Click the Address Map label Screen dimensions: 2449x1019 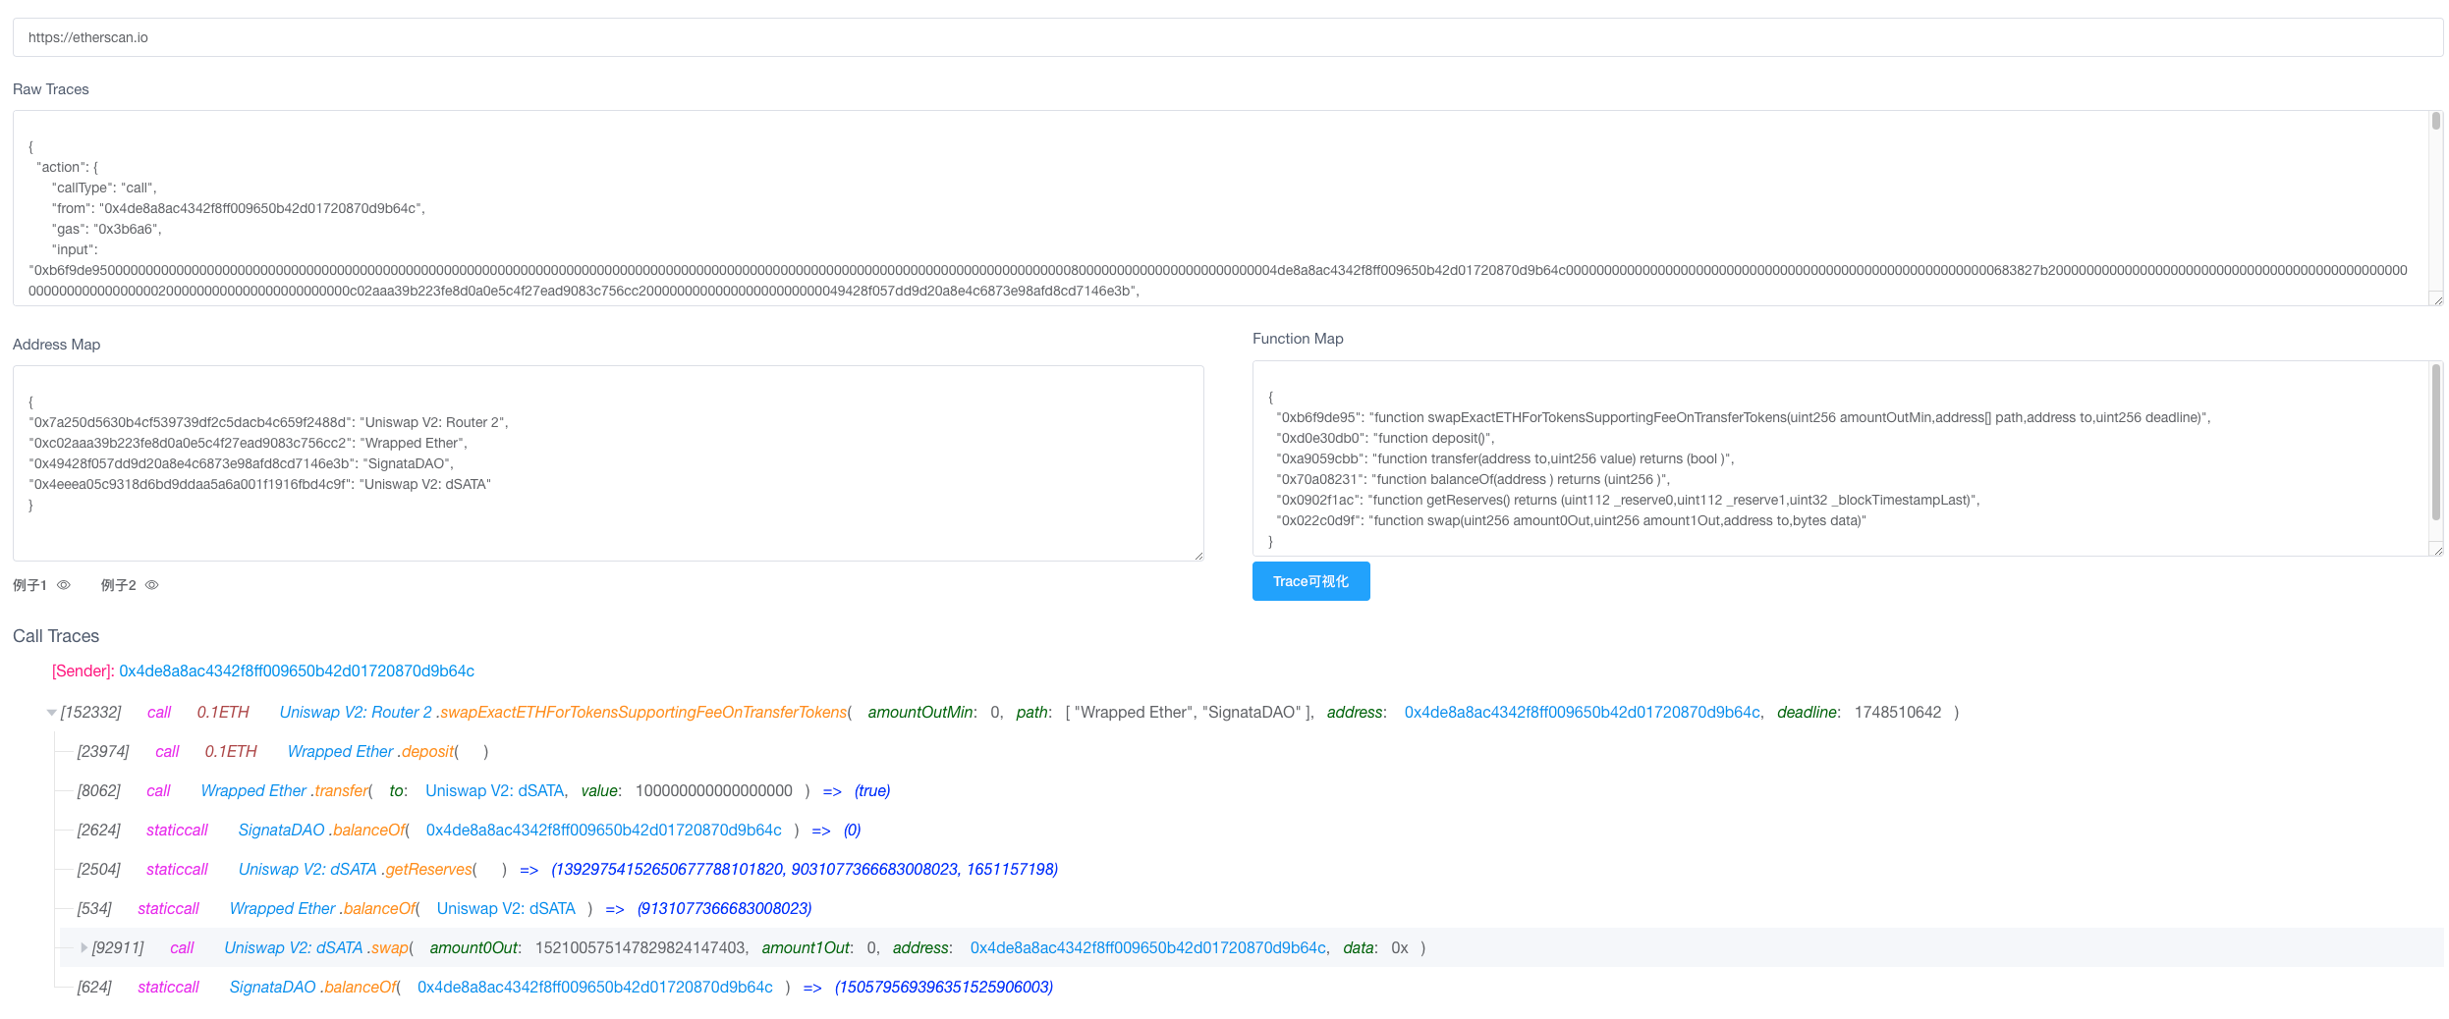point(57,345)
